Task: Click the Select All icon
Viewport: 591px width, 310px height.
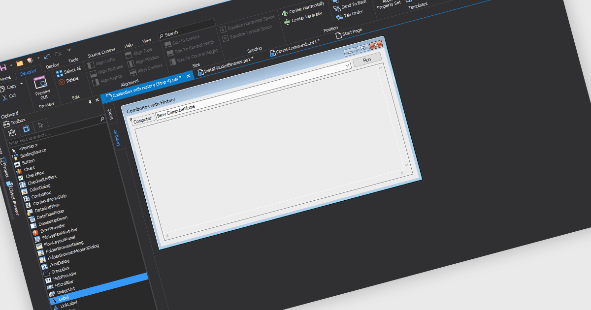Action: coord(60,74)
